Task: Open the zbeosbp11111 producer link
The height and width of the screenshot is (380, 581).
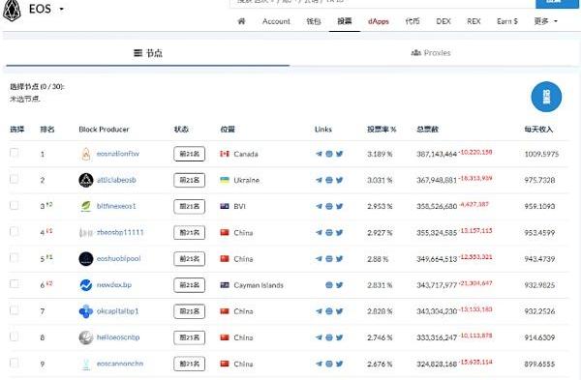Action: click(120, 232)
